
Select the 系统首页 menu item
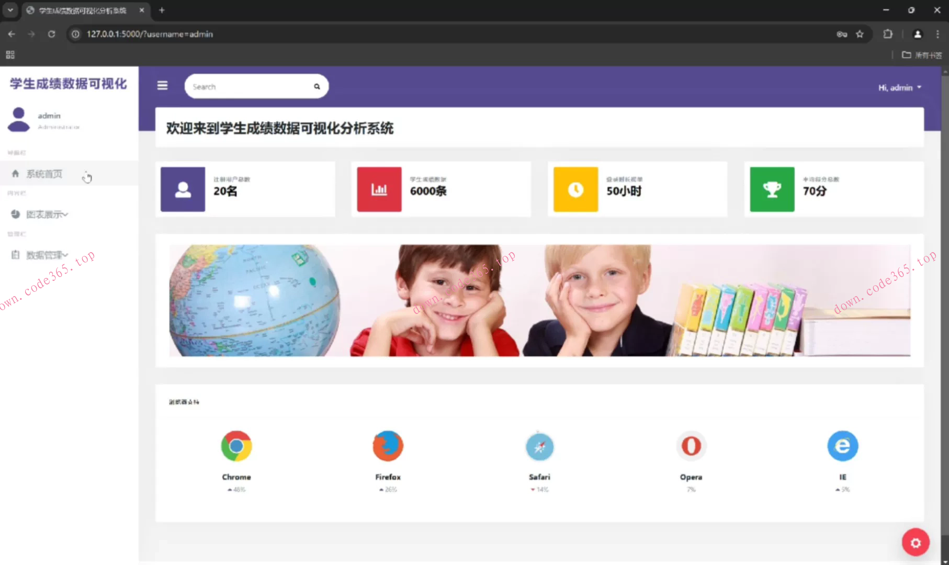(x=44, y=174)
